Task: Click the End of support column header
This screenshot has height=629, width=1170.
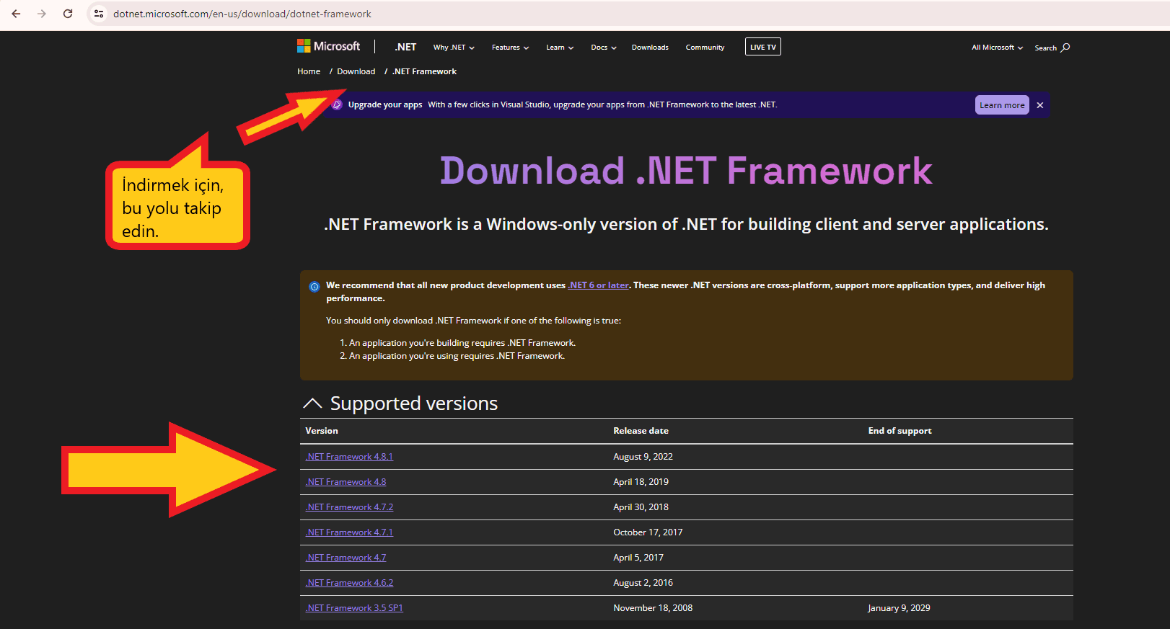Action: 900,431
